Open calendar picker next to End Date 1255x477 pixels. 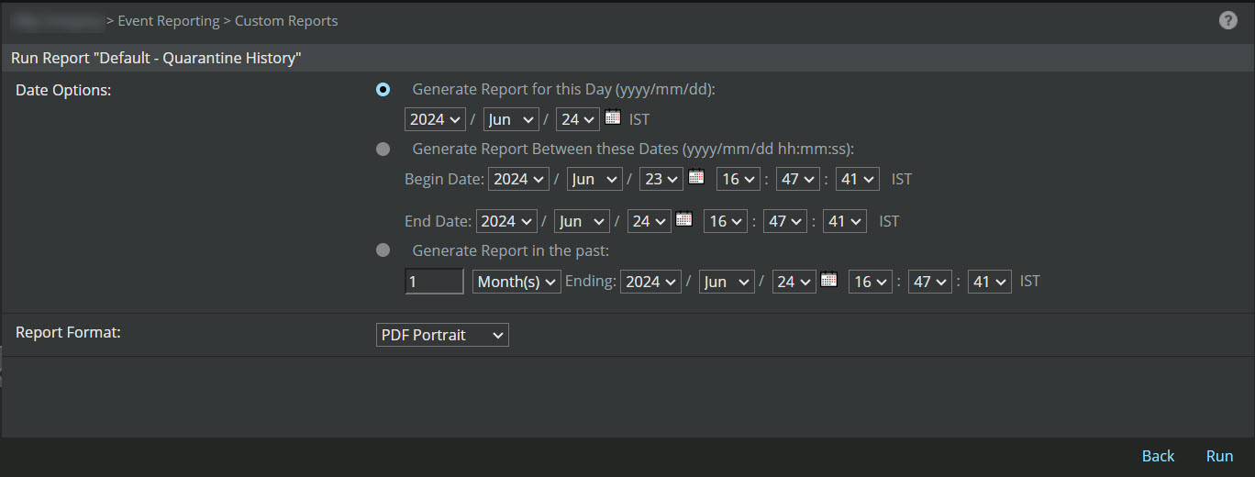[x=683, y=219]
